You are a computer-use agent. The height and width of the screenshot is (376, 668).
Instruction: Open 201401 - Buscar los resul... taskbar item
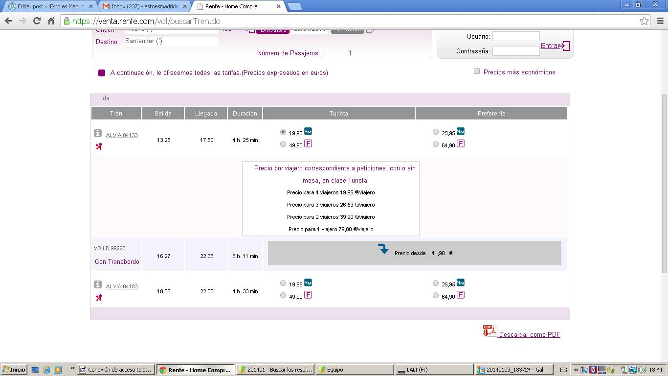(x=276, y=370)
